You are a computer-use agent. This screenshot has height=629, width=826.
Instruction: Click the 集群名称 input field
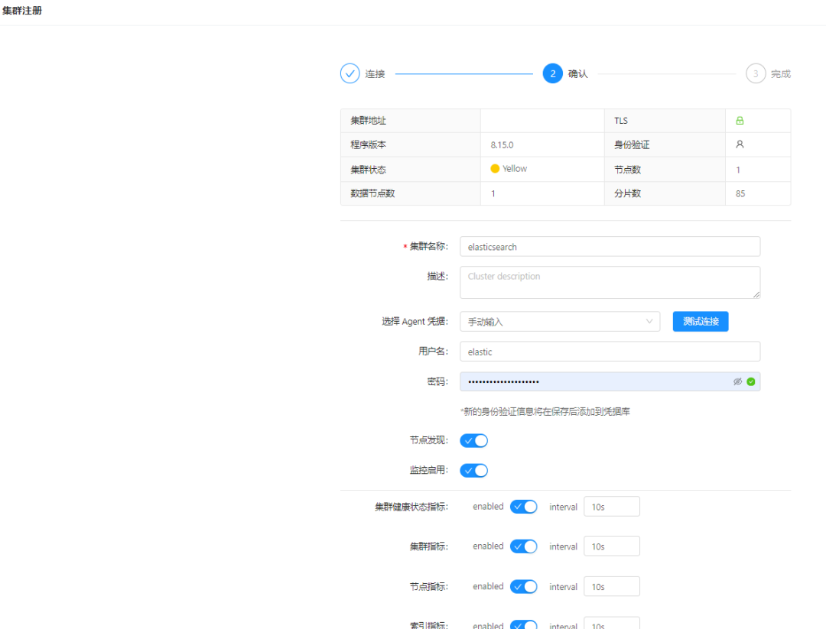click(x=610, y=246)
